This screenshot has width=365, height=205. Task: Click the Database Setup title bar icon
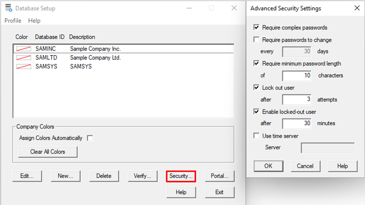[x=8, y=8]
